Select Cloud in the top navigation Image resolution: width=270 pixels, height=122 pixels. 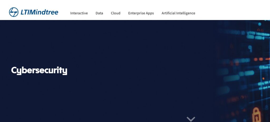[x=115, y=13]
